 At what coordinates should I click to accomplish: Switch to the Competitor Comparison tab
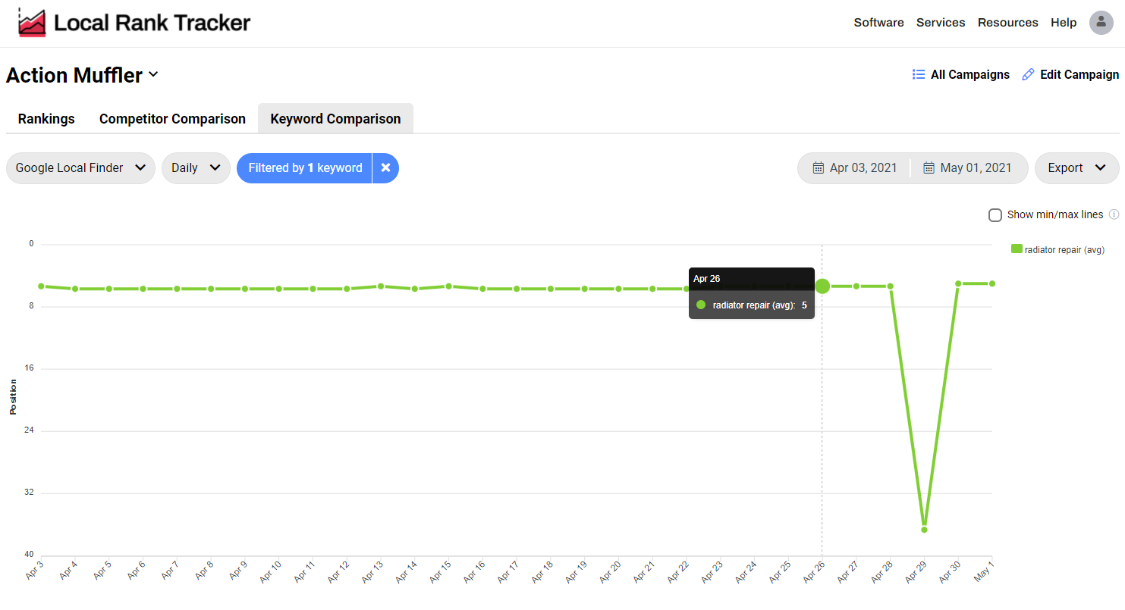tap(172, 119)
